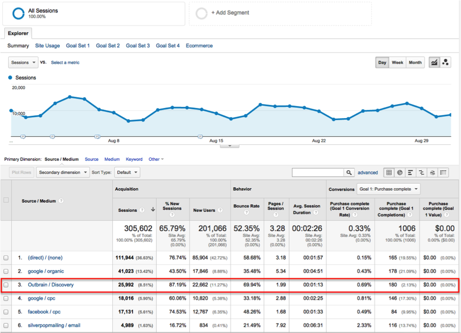The image size is (461, 333).
Task: Click the Week interval button
Action: click(x=397, y=63)
